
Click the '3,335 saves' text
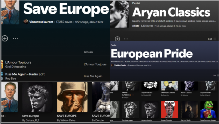pyautogui.click(x=147, y=26)
